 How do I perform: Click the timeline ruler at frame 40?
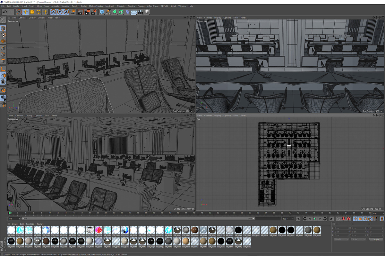pos(170,212)
